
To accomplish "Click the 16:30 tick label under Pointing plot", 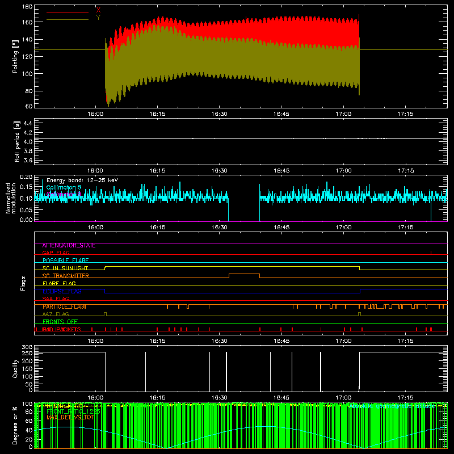I will [219, 114].
